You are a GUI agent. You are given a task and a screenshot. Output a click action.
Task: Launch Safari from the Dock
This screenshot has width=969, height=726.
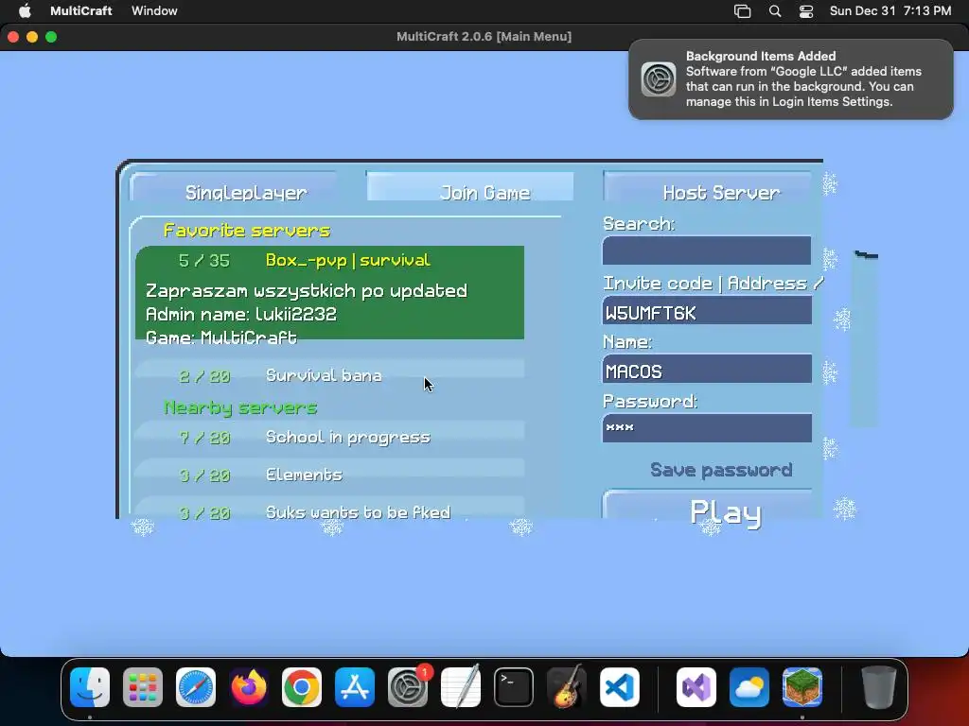[x=196, y=687]
